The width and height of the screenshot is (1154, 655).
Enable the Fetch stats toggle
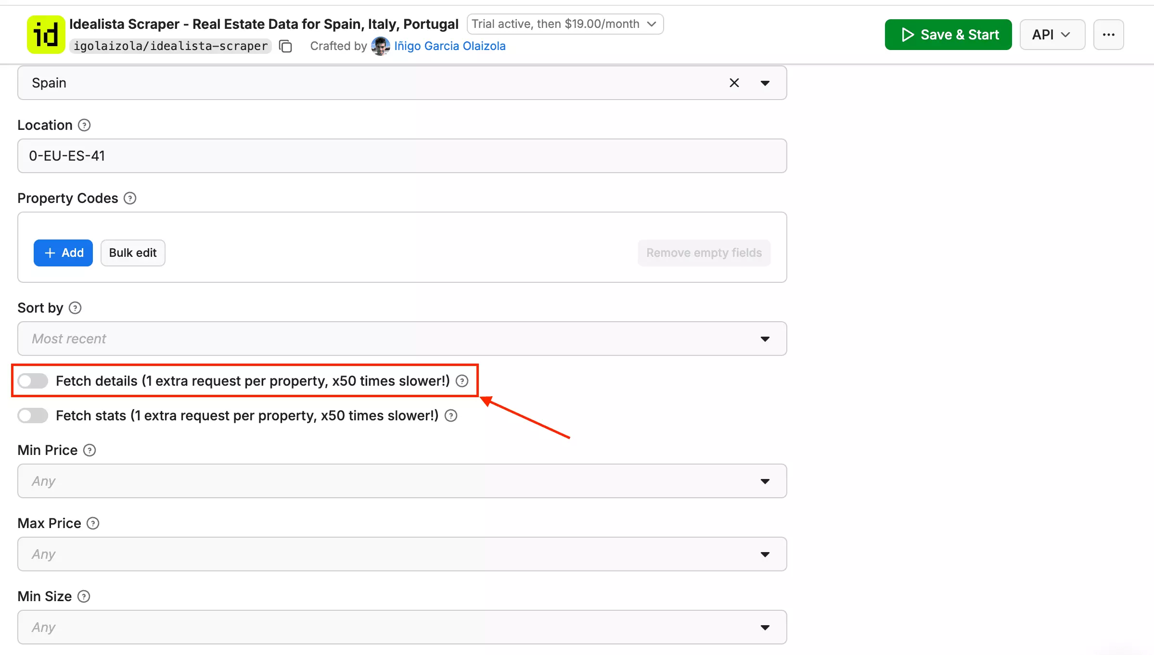(33, 416)
